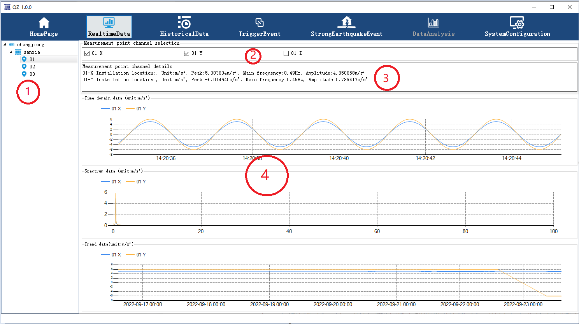This screenshot has width=579, height=324.
Task: Click 01-X legend in Spectrum data chart
Action: click(111, 182)
